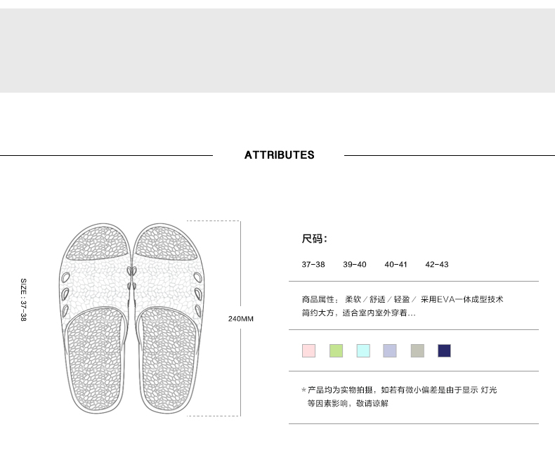Click the ATTRIBUTES section heading
The width and height of the screenshot is (555, 474).
[x=279, y=155]
